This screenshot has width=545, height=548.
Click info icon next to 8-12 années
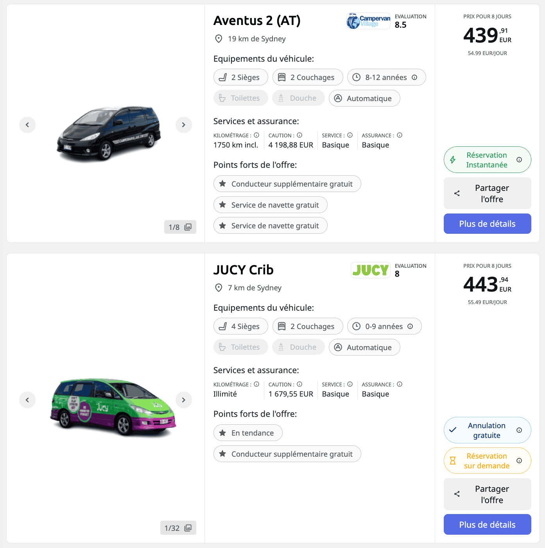(414, 77)
